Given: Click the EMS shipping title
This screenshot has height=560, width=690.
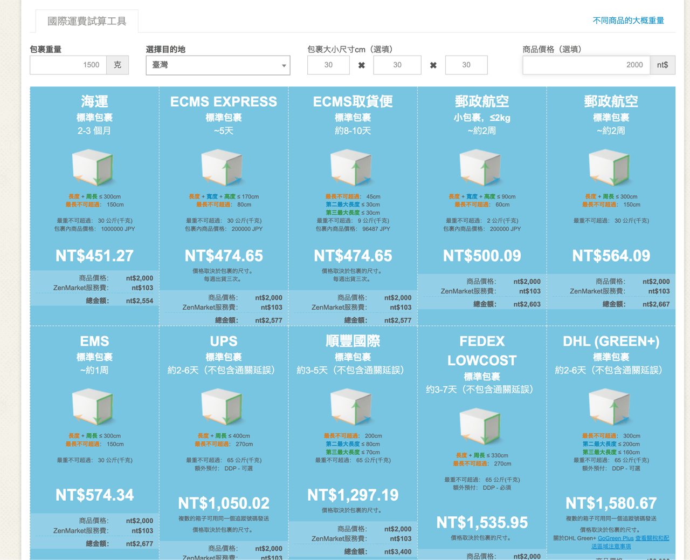Looking at the screenshot, I should [x=94, y=341].
